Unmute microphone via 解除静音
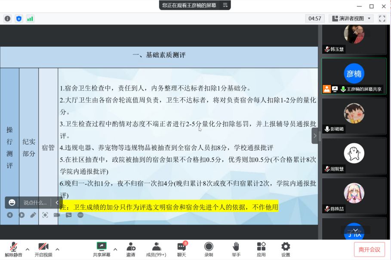This screenshot has height=260, width=391. tap(13, 249)
